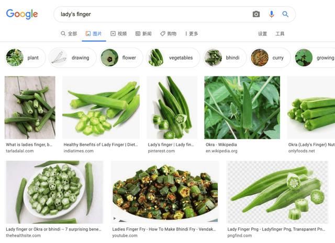Open the Ladies Finger Fry YouTube thumbnail
The image size is (335, 243).
click(164, 192)
